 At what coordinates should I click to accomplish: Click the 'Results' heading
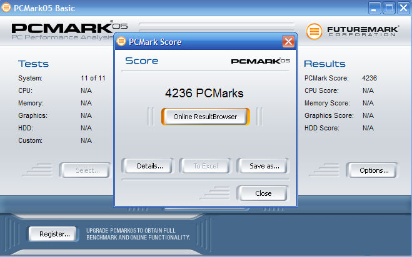(324, 64)
